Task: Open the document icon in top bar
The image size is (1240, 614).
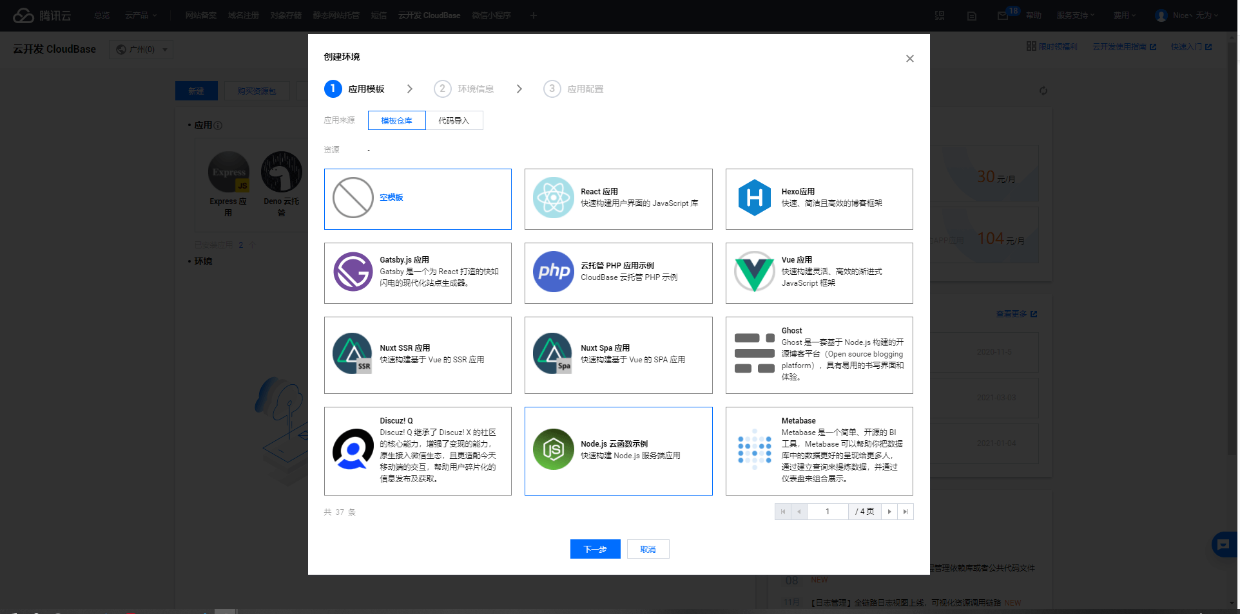Action: pos(972,15)
